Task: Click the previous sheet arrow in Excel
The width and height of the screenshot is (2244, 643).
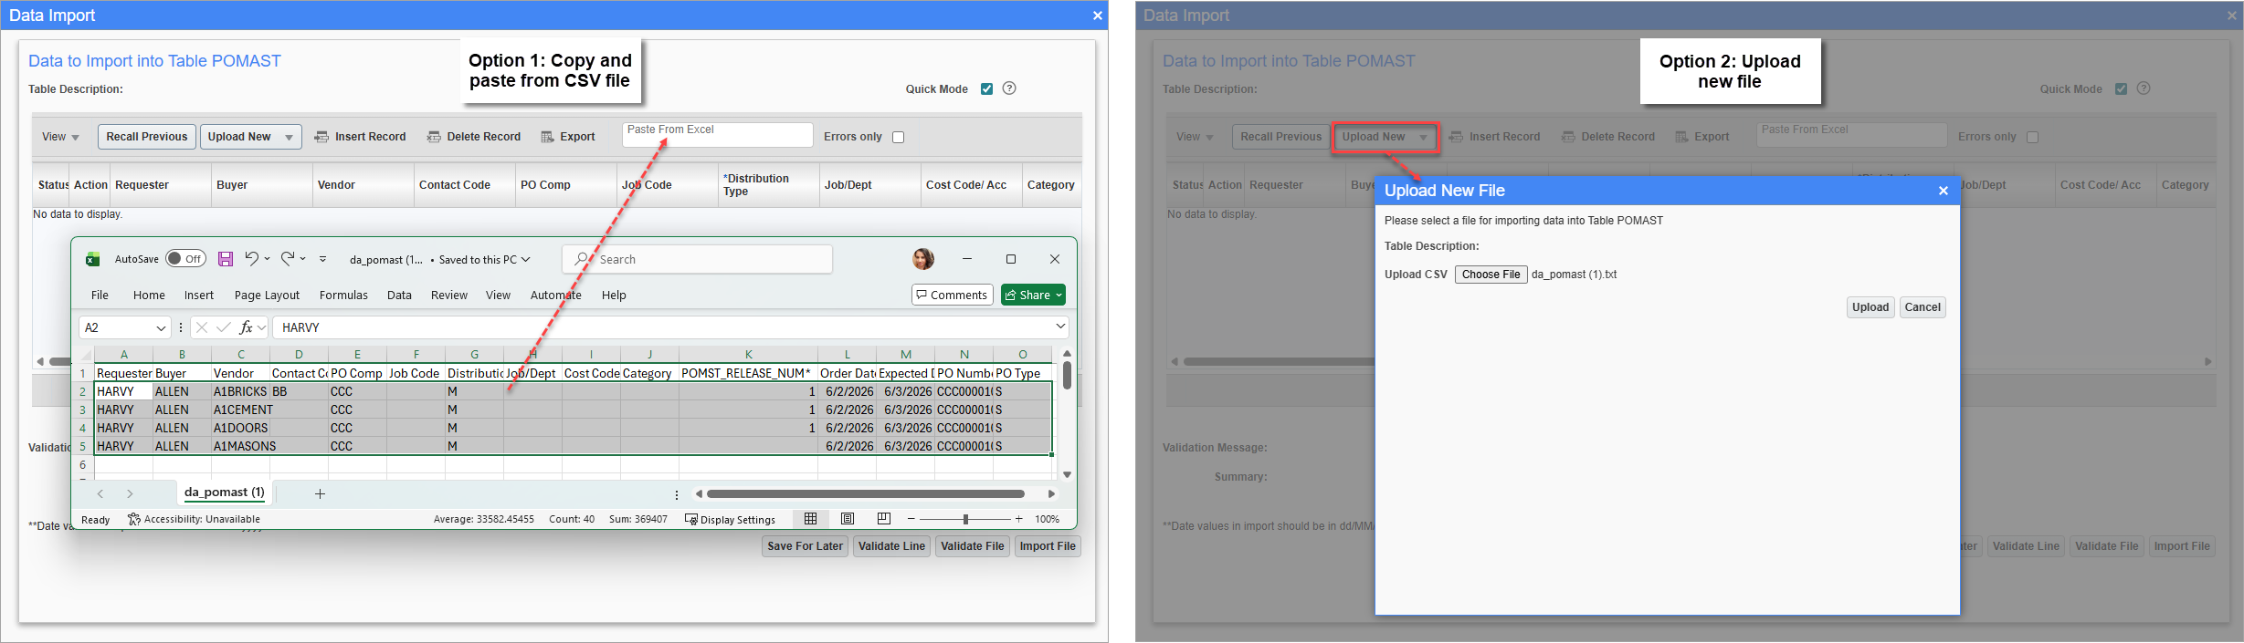Action: (x=100, y=493)
